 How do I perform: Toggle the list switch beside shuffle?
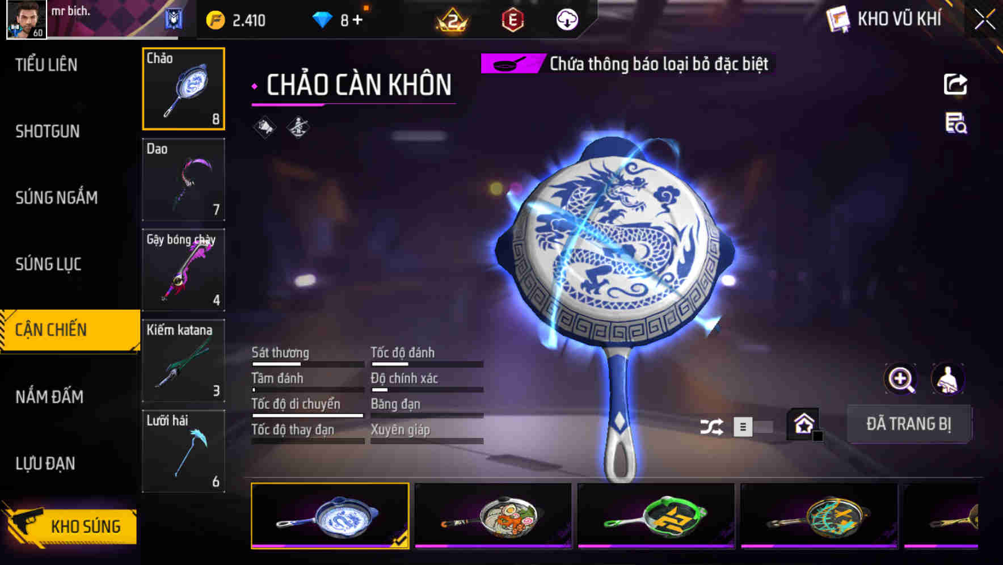tap(753, 427)
